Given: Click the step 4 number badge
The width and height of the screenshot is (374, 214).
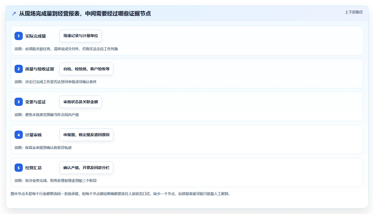Looking at the screenshot, I should point(19,135).
